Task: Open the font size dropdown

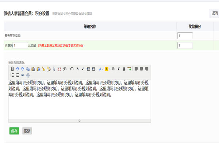Action: [72, 69]
